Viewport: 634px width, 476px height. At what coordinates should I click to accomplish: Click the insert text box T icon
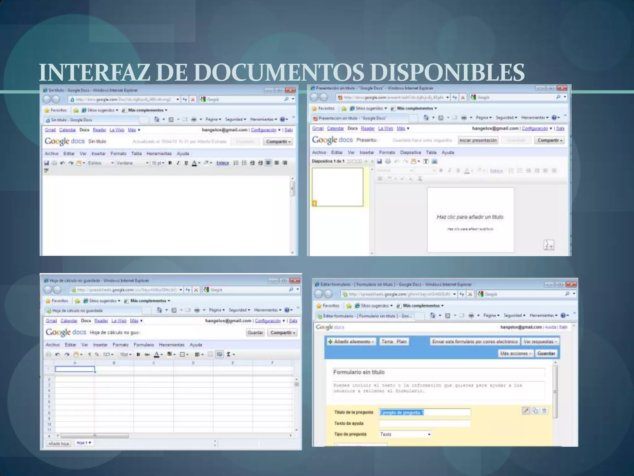426,161
